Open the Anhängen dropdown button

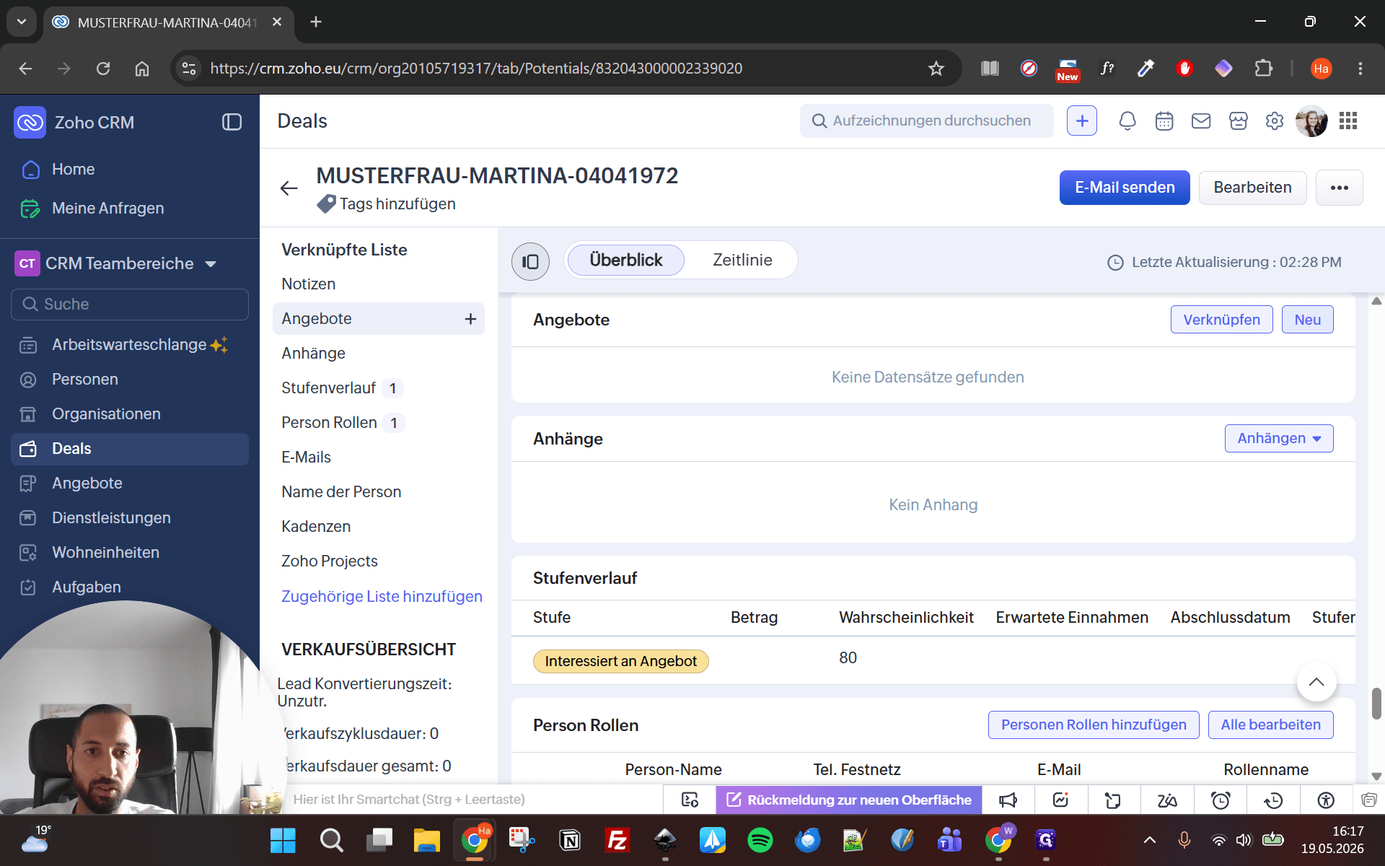point(1279,439)
